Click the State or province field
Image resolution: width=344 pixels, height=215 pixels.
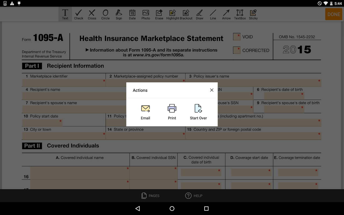[x=146, y=136]
